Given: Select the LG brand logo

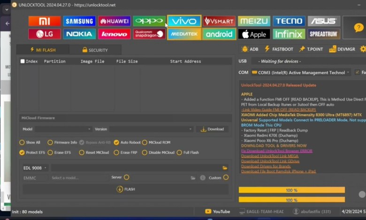Looking at the screenshot, I should tap(45, 34).
